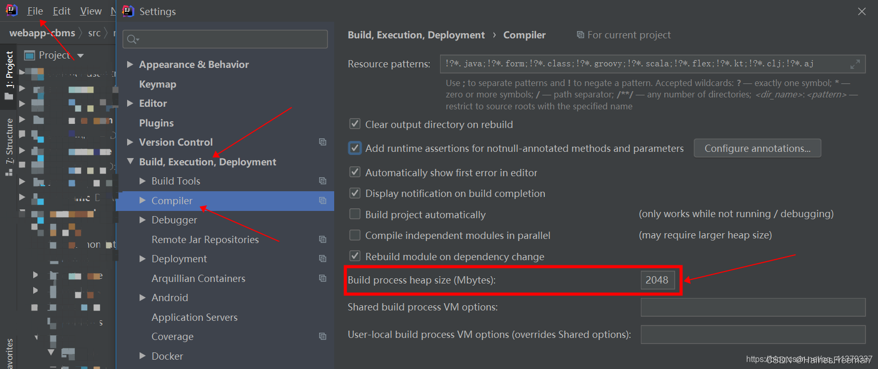
Task: Expand the Android node arrow
Action: [143, 297]
